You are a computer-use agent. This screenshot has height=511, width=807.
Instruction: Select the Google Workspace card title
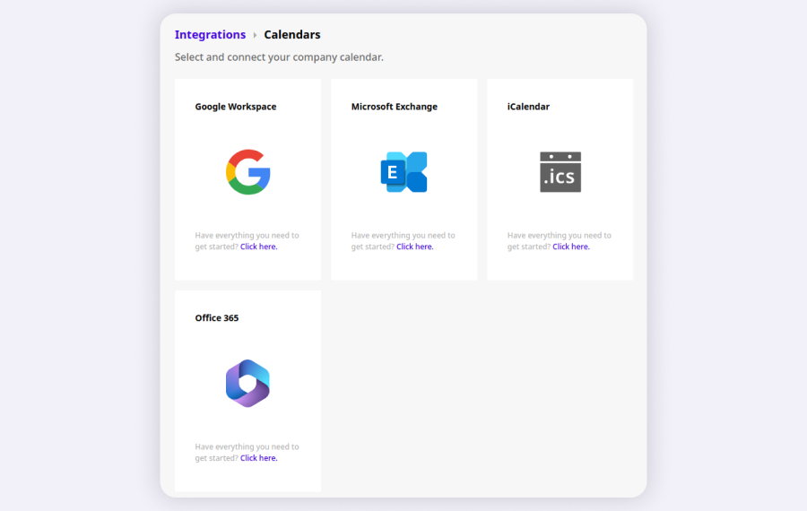point(236,107)
